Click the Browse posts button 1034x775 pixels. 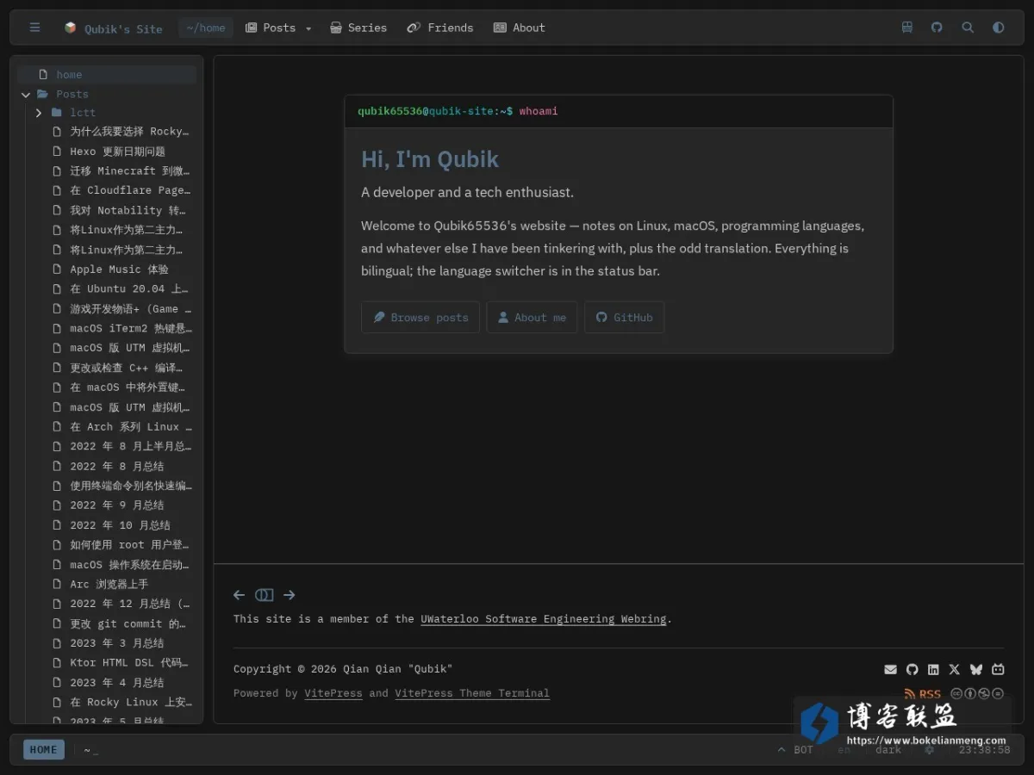(420, 317)
